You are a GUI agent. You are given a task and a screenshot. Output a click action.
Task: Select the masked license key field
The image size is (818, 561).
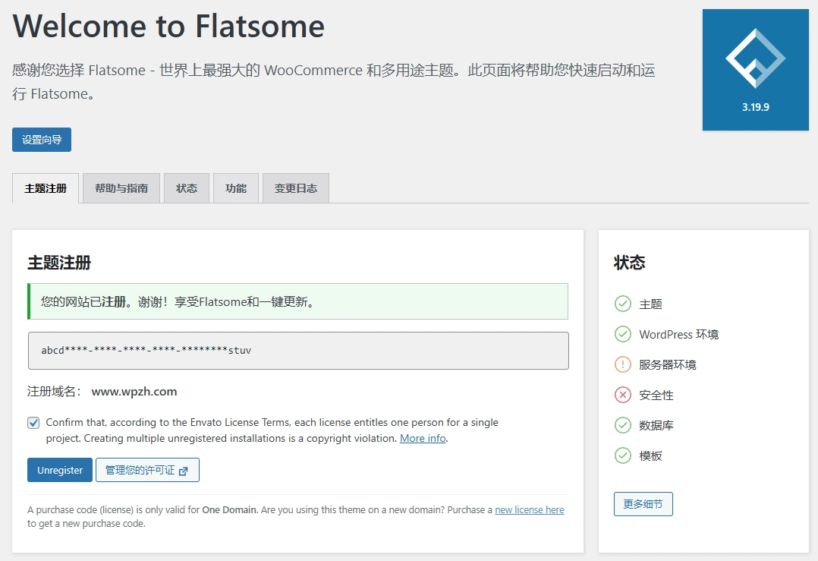coord(298,351)
